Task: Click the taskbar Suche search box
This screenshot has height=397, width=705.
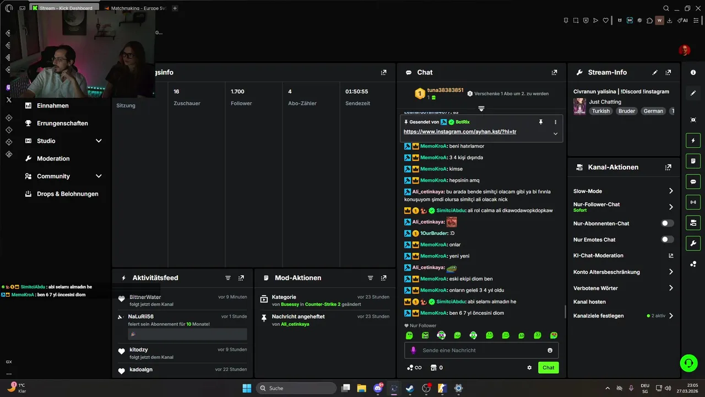Action: click(x=297, y=388)
